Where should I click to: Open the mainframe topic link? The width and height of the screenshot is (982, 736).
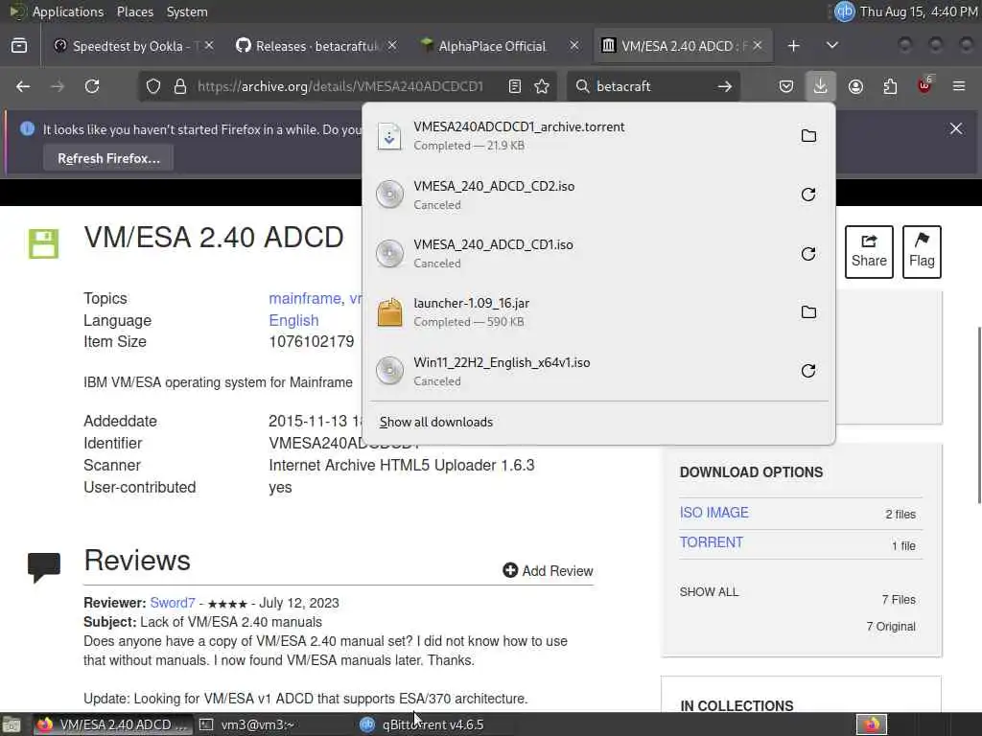(x=305, y=299)
